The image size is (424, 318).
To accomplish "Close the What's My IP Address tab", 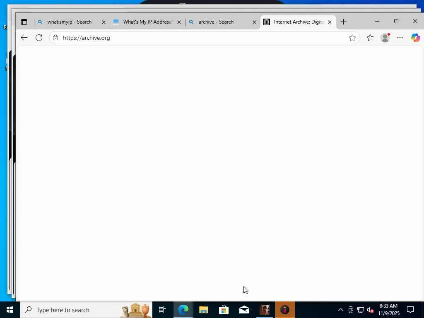I will [179, 22].
